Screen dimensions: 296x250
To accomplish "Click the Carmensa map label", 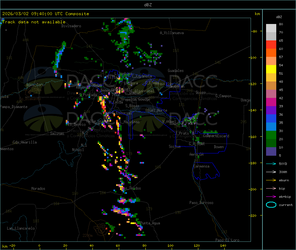I will coord(201,166).
